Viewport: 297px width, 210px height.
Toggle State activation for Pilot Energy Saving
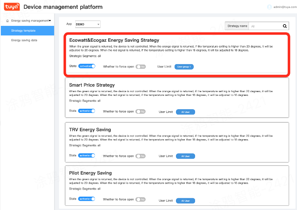point(87,199)
